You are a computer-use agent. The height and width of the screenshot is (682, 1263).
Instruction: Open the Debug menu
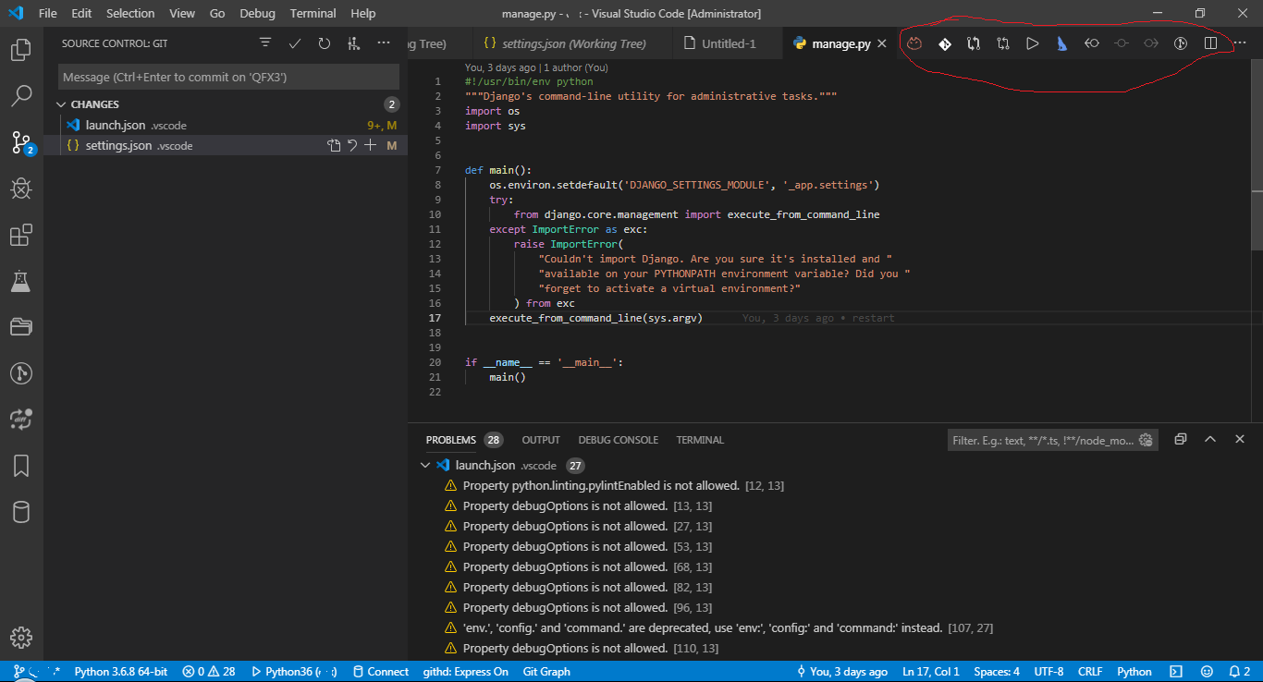257,14
